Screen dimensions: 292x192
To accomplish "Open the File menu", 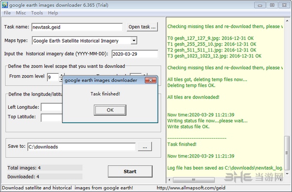I will pos(7,13).
